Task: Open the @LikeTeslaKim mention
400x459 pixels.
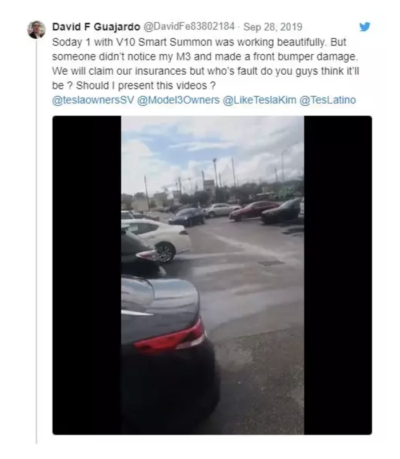Action: point(259,100)
